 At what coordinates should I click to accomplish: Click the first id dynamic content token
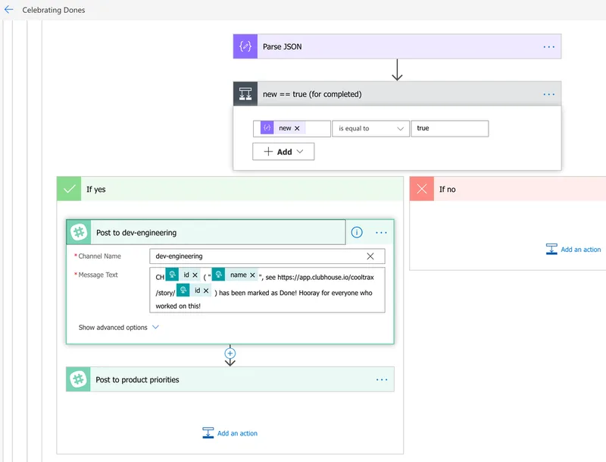[x=183, y=275]
